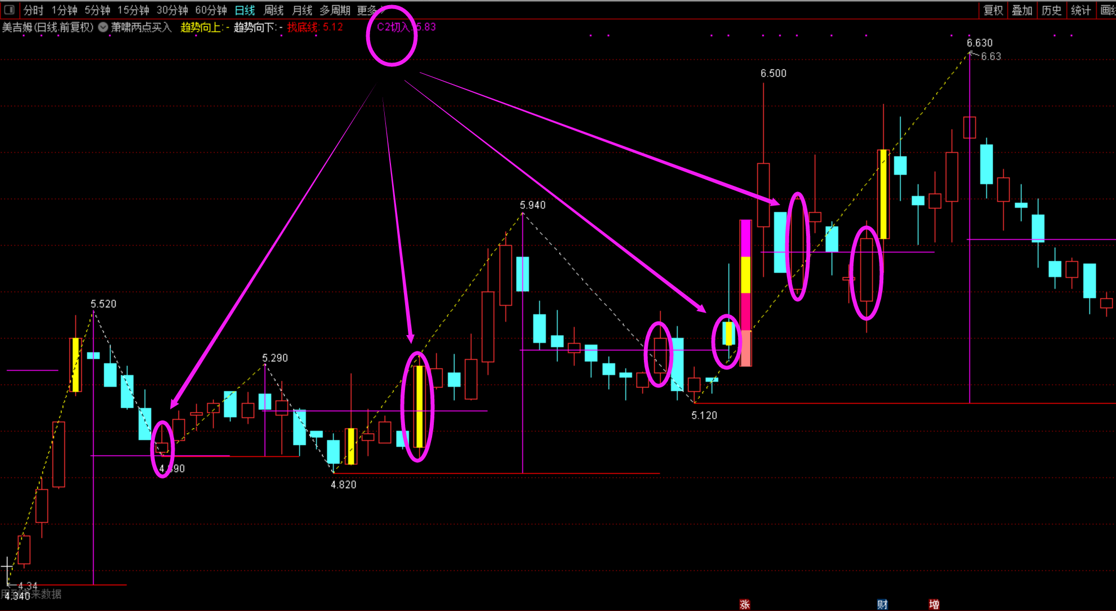The image size is (1116, 611).
Task: Click the 复权 adjustment button
Action: [x=993, y=10]
